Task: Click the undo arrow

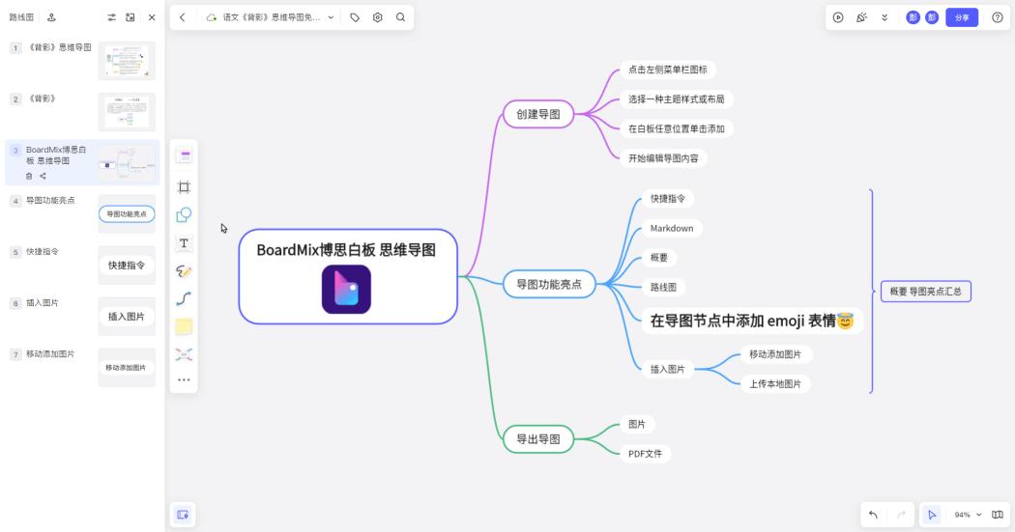Action: [873, 515]
